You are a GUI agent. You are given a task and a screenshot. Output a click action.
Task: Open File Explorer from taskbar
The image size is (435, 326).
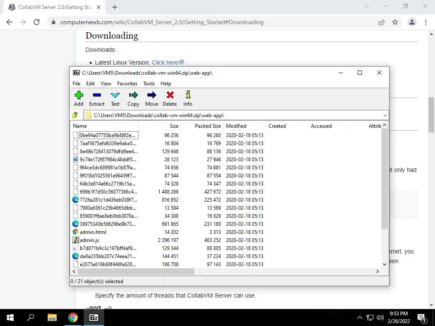[x=52, y=318]
